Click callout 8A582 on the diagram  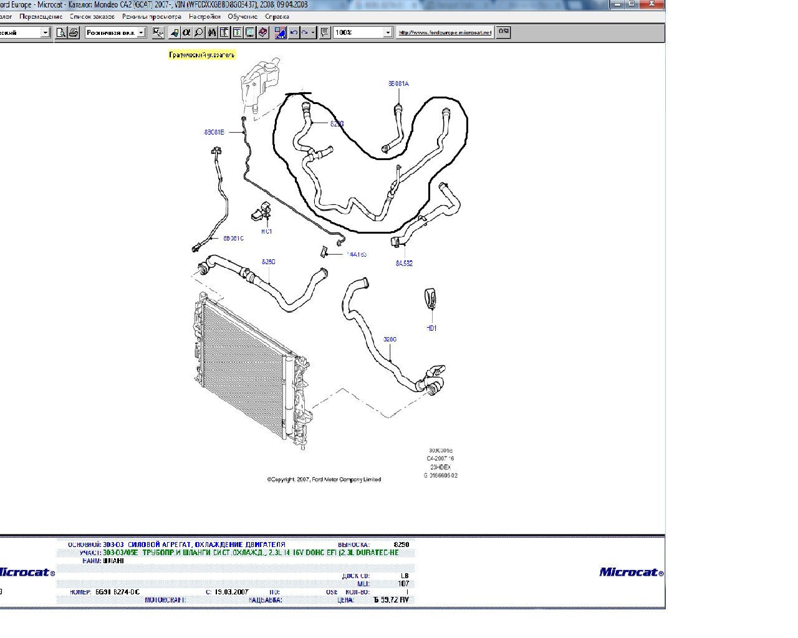coord(404,264)
